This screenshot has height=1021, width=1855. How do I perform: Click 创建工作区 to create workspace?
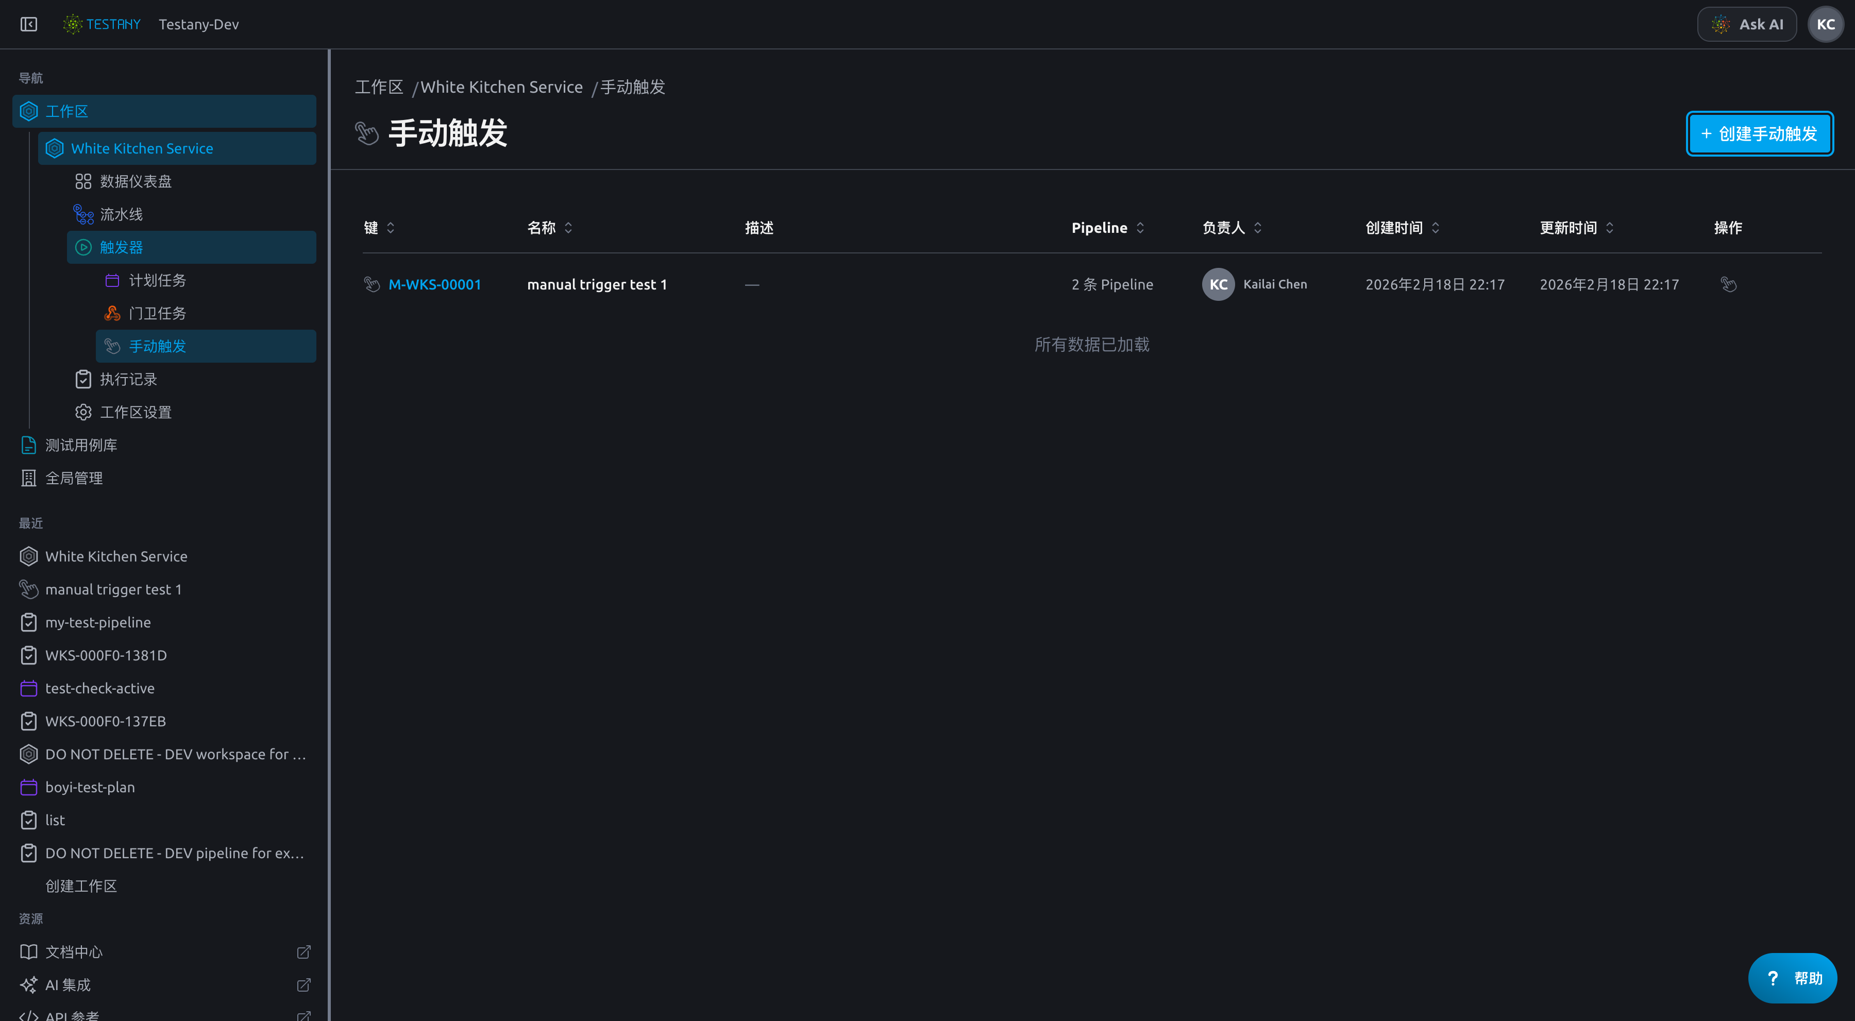tap(81, 887)
